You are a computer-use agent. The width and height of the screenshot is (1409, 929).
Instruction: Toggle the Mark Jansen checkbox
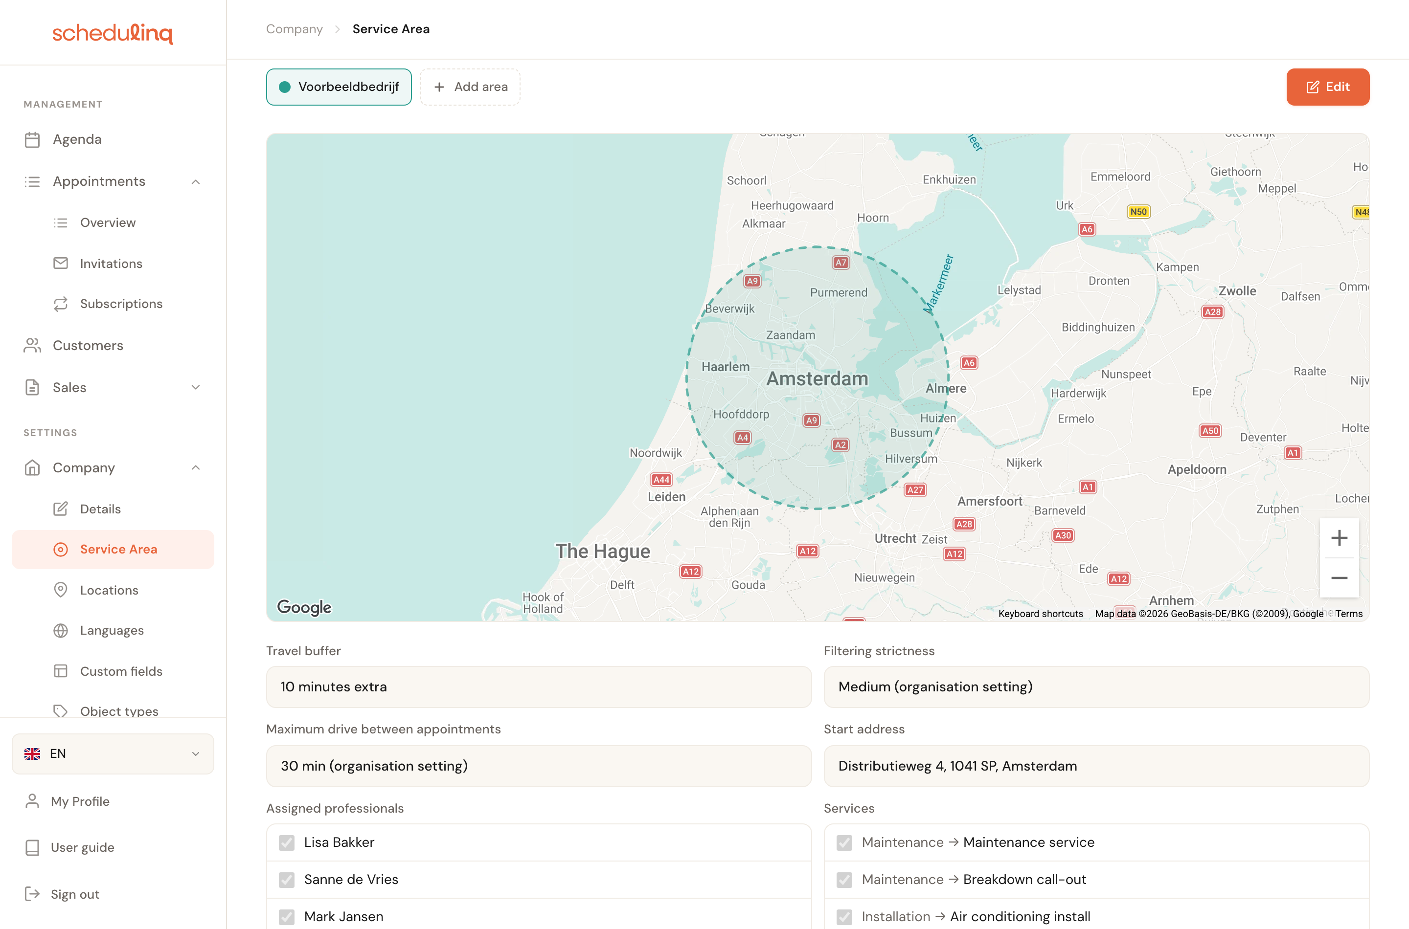287,917
